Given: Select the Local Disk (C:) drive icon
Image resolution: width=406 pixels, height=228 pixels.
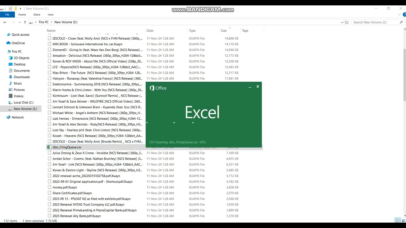Looking at the screenshot, I should coord(10,102).
